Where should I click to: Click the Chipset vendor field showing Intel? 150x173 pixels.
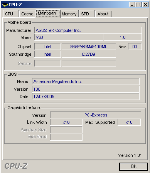[47, 47]
